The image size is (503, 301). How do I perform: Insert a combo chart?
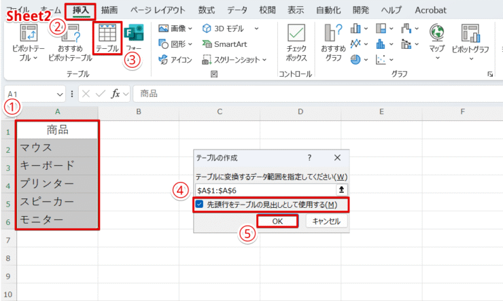[x=406, y=43]
